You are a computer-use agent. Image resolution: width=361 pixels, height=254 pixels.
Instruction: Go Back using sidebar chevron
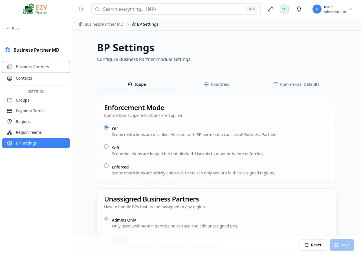[14, 29]
